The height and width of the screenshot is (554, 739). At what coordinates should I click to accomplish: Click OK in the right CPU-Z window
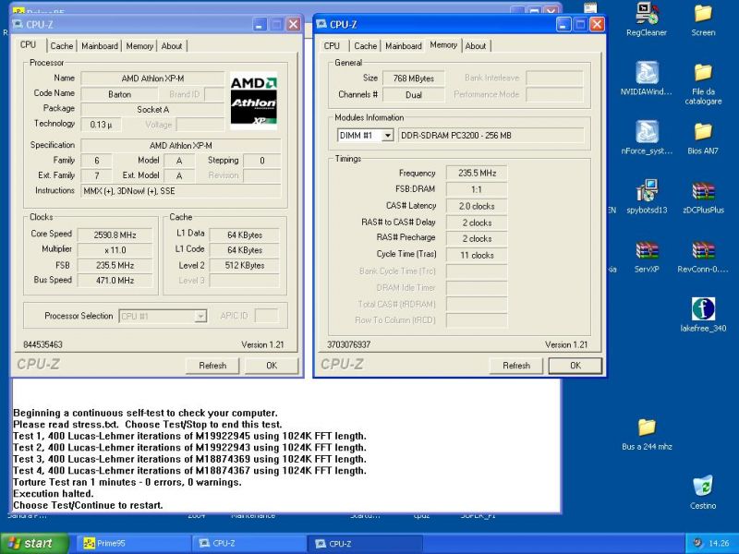coord(575,366)
